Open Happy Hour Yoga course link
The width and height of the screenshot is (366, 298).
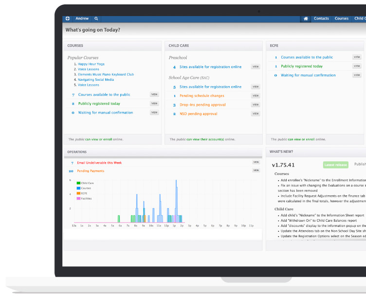click(x=91, y=64)
